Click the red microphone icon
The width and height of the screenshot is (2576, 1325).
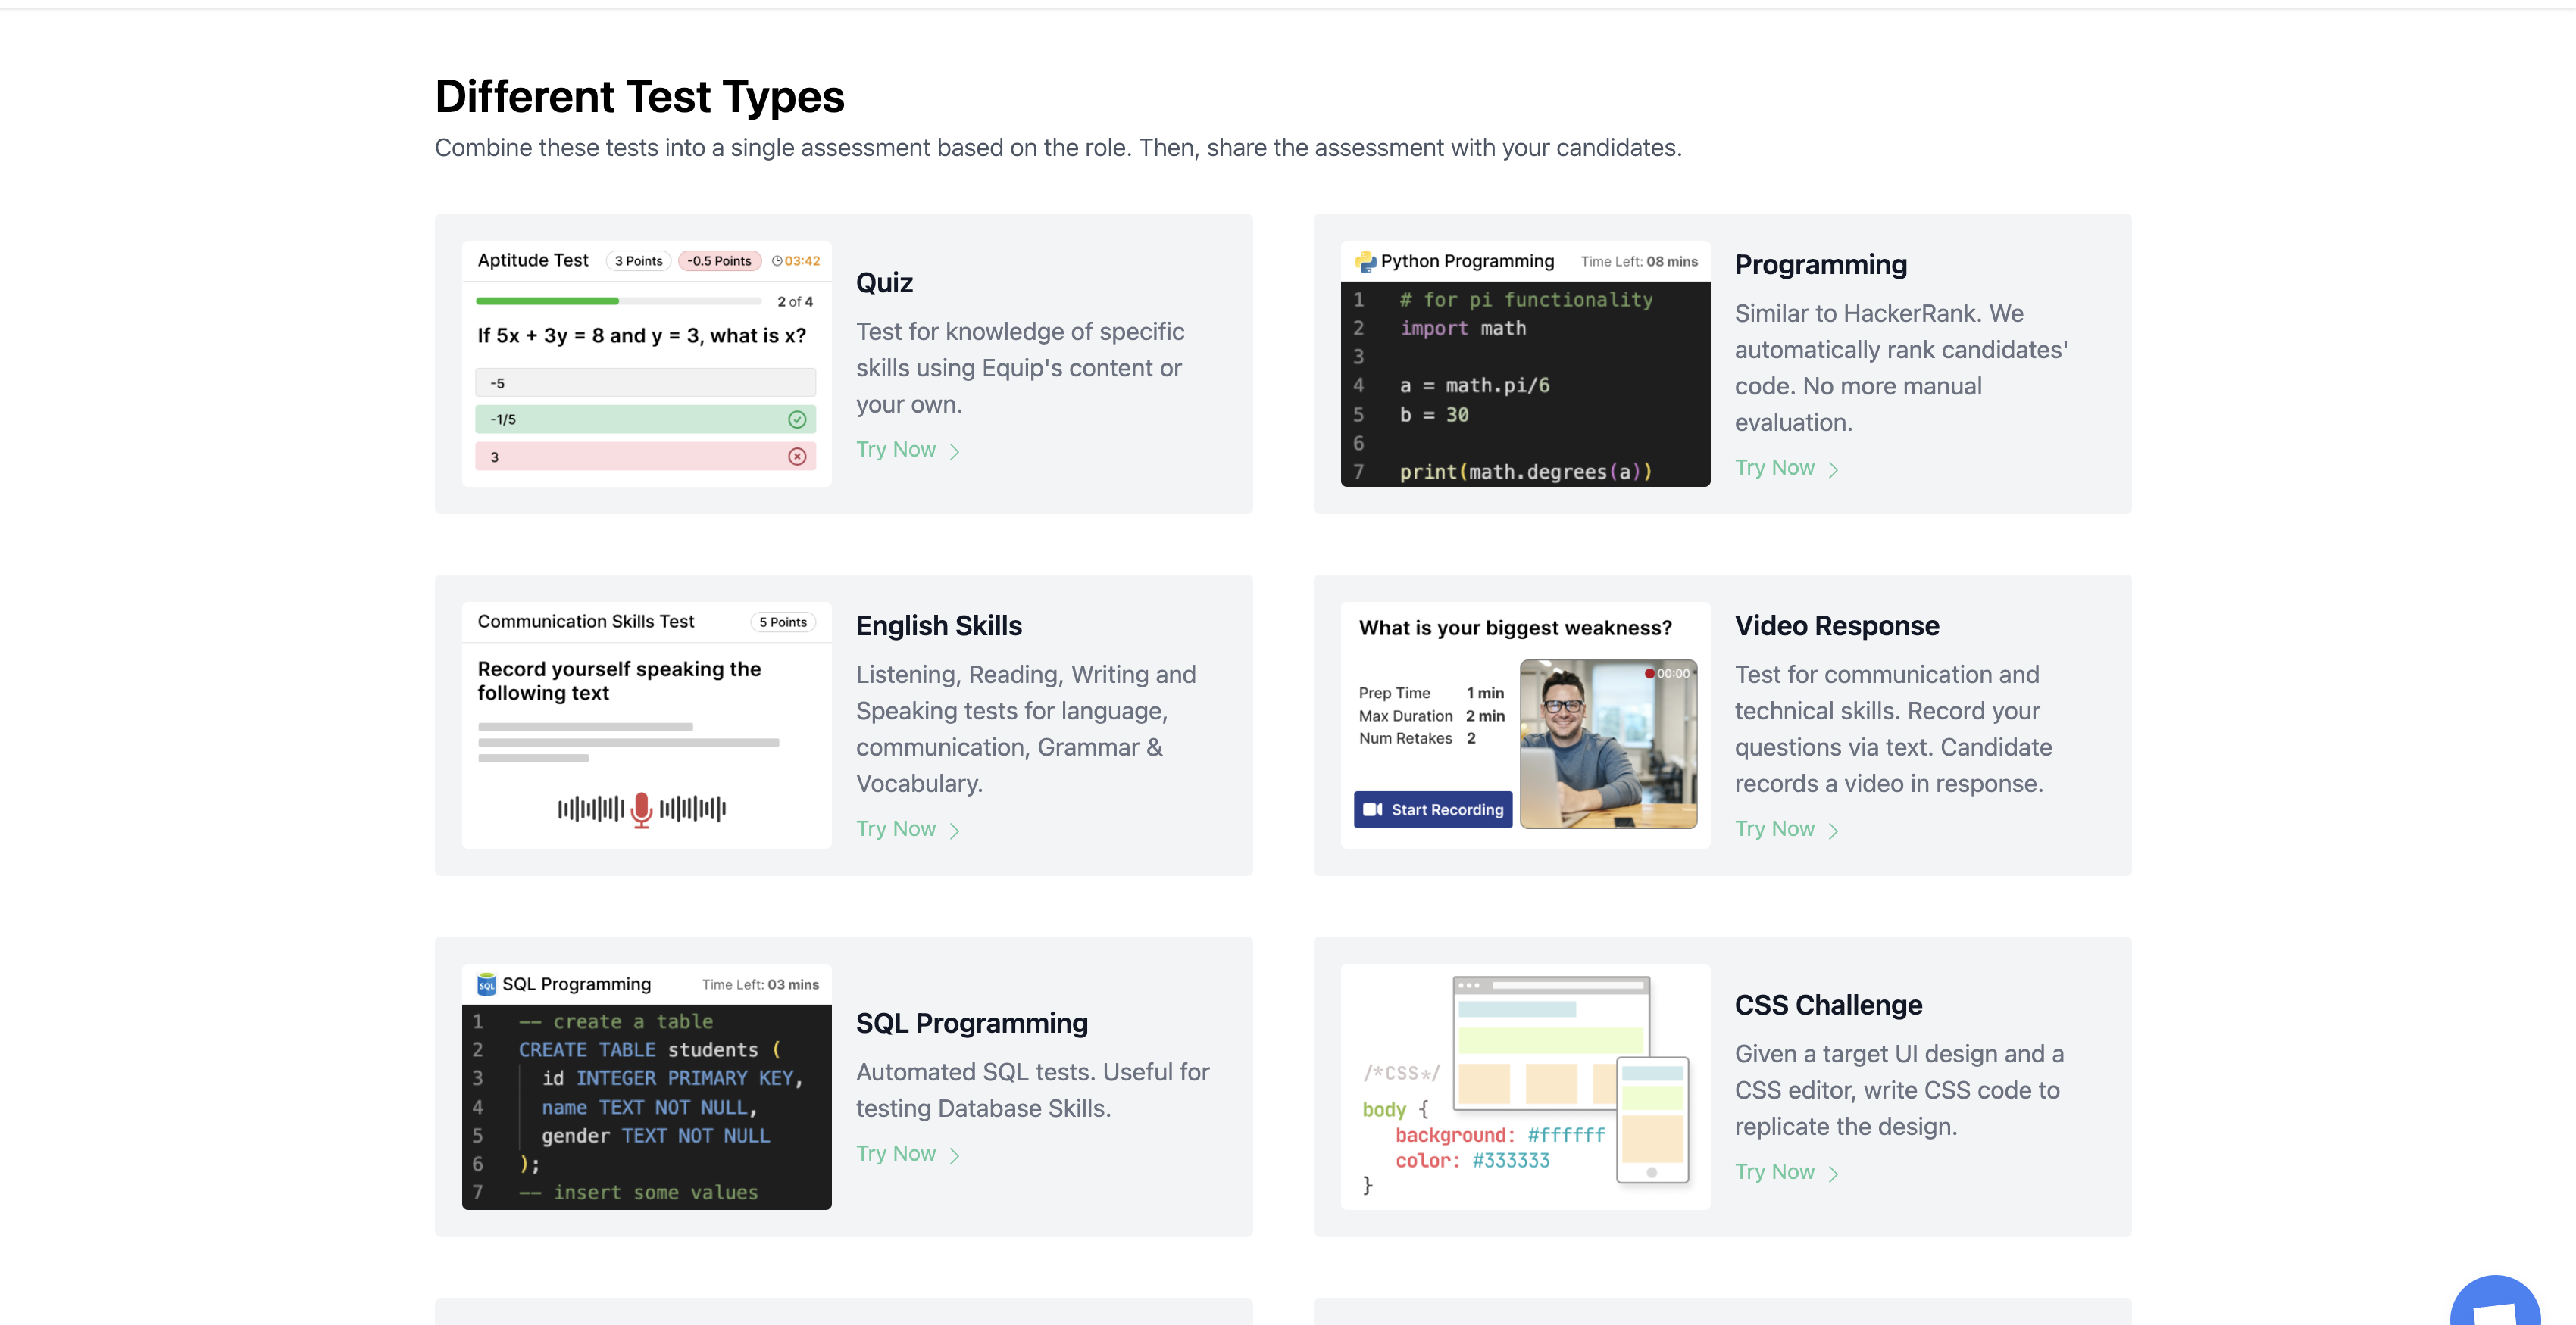pos(641,809)
